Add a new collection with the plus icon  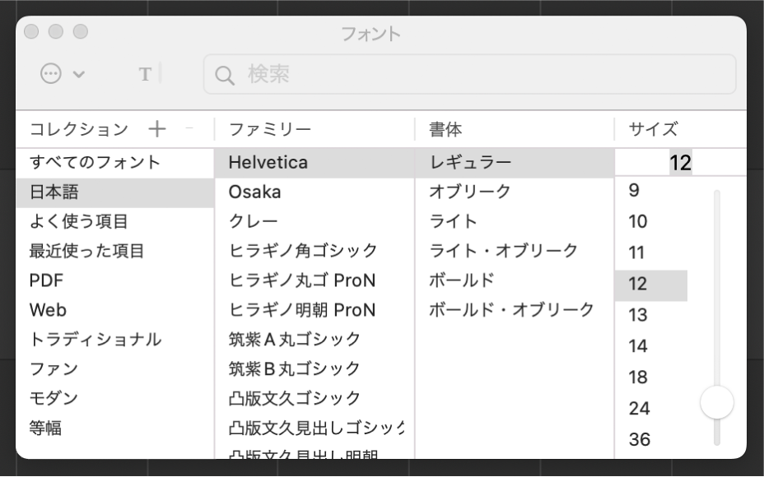[x=157, y=128]
